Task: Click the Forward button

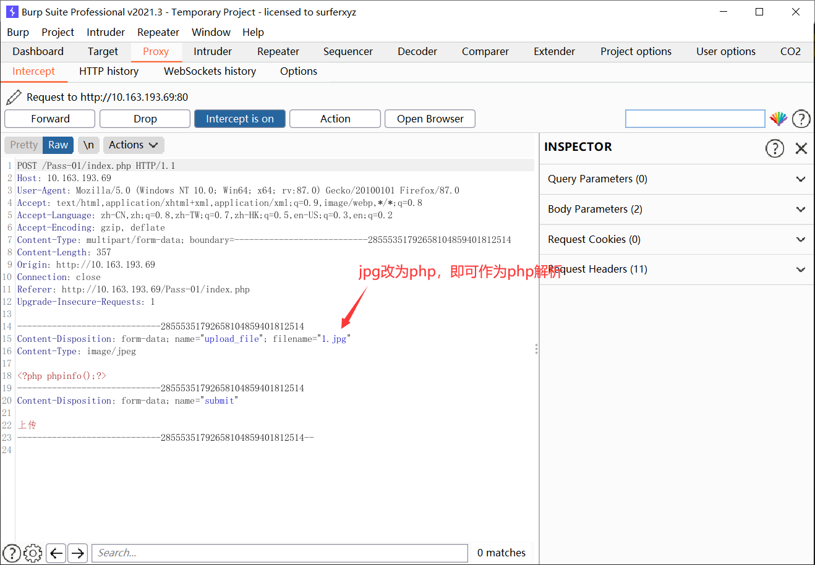Action: [x=50, y=119]
